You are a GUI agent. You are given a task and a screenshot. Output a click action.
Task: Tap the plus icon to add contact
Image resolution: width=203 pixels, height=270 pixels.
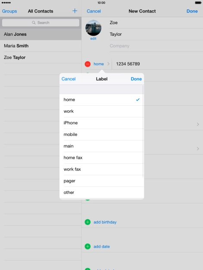tap(75, 11)
